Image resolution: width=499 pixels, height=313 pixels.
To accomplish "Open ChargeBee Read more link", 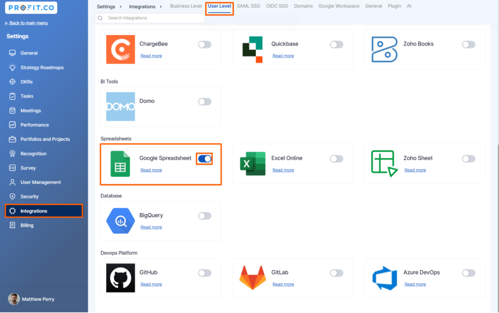I will tap(151, 56).
